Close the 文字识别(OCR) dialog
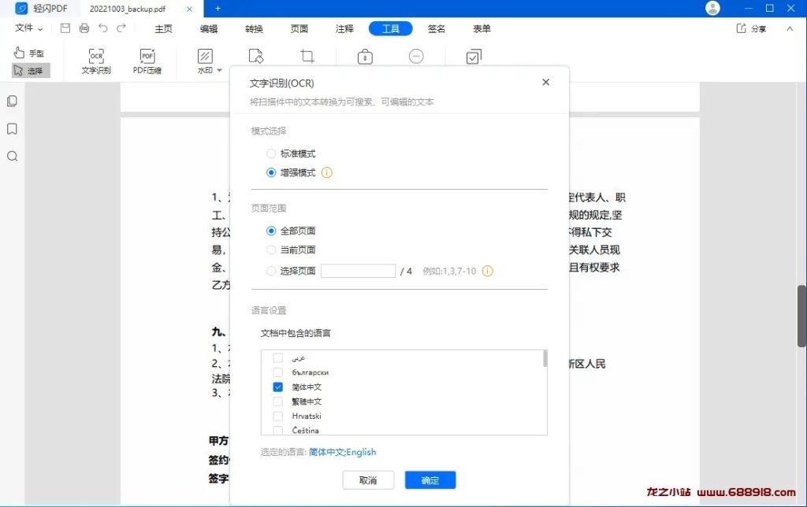807x507 pixels. tap(545, 83)
